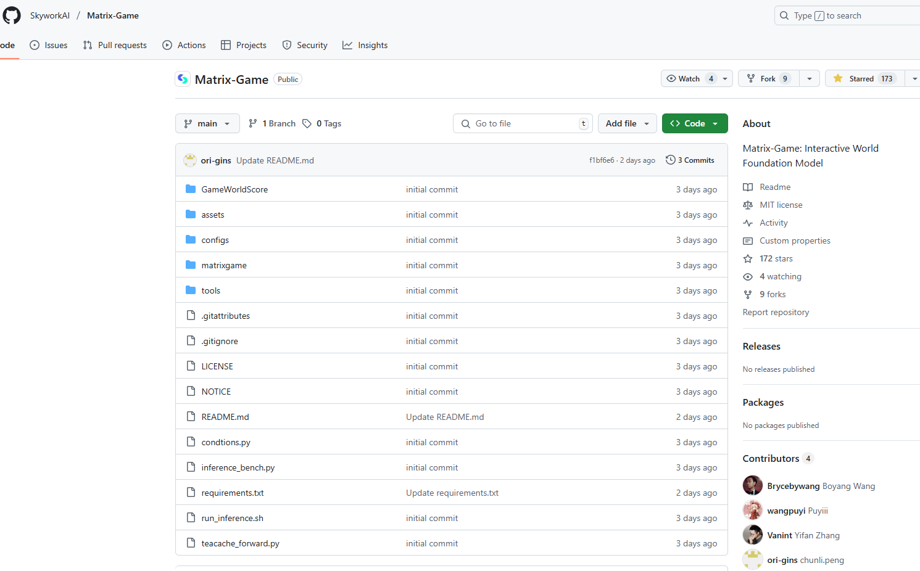Screen dimensions: 920x571
Task: Open the README.md file
Action: click(225, 417)
